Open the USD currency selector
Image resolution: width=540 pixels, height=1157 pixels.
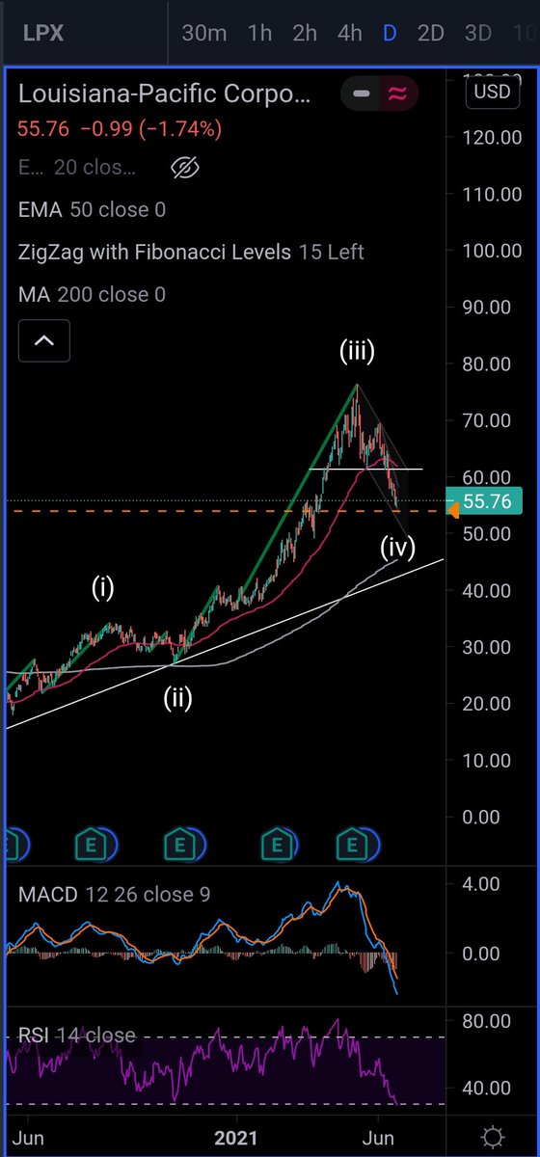click(x=493, y=93)
